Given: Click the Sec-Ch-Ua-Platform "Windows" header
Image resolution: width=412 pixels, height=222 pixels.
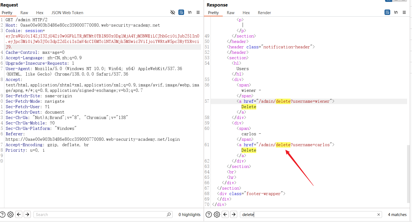Looking at the screenshot, I should pos(41,129).
